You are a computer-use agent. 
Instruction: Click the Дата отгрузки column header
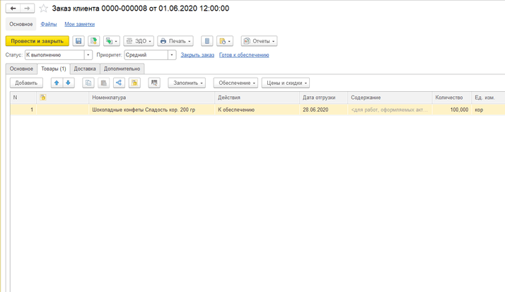coord(323,98)
